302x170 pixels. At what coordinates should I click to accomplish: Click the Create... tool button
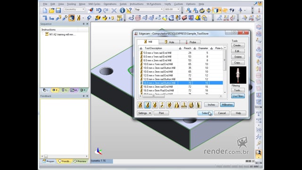click(x=238, y=45)
